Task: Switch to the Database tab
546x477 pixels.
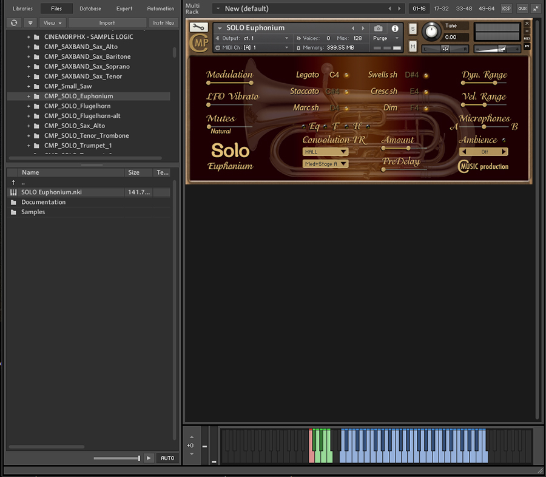Action: [90, 8]
